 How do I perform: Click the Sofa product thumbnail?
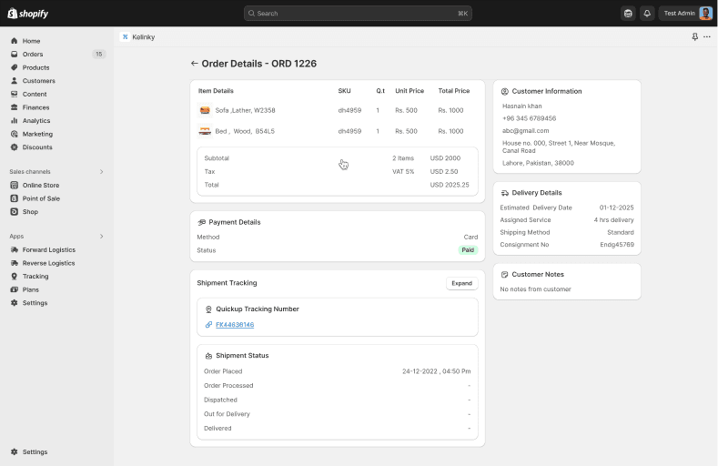(205, 110)
